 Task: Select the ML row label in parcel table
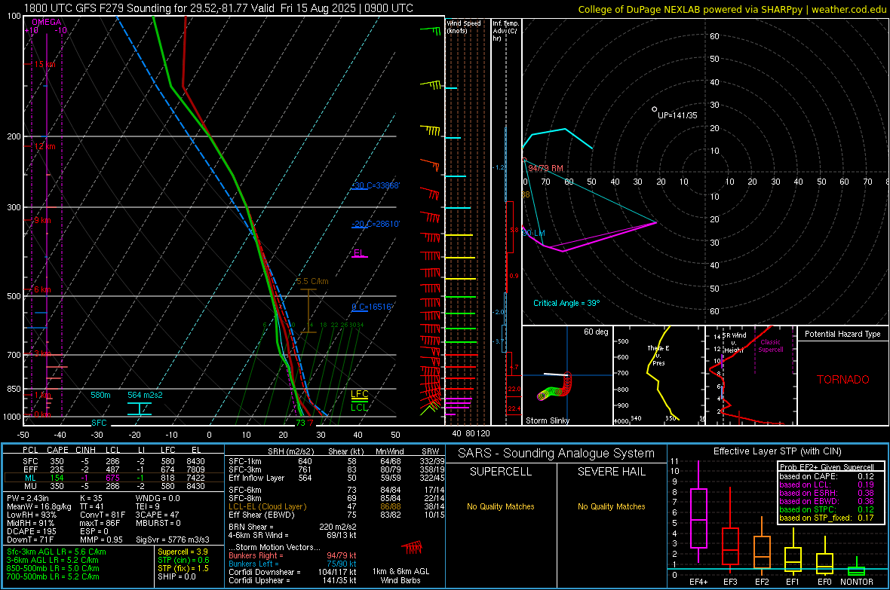click(x=30, y=478)
